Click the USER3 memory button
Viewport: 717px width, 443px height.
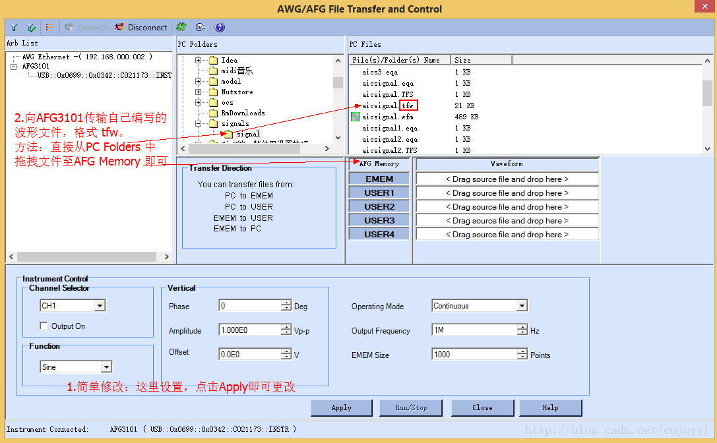pyautogui.click(x=379, y=220)
